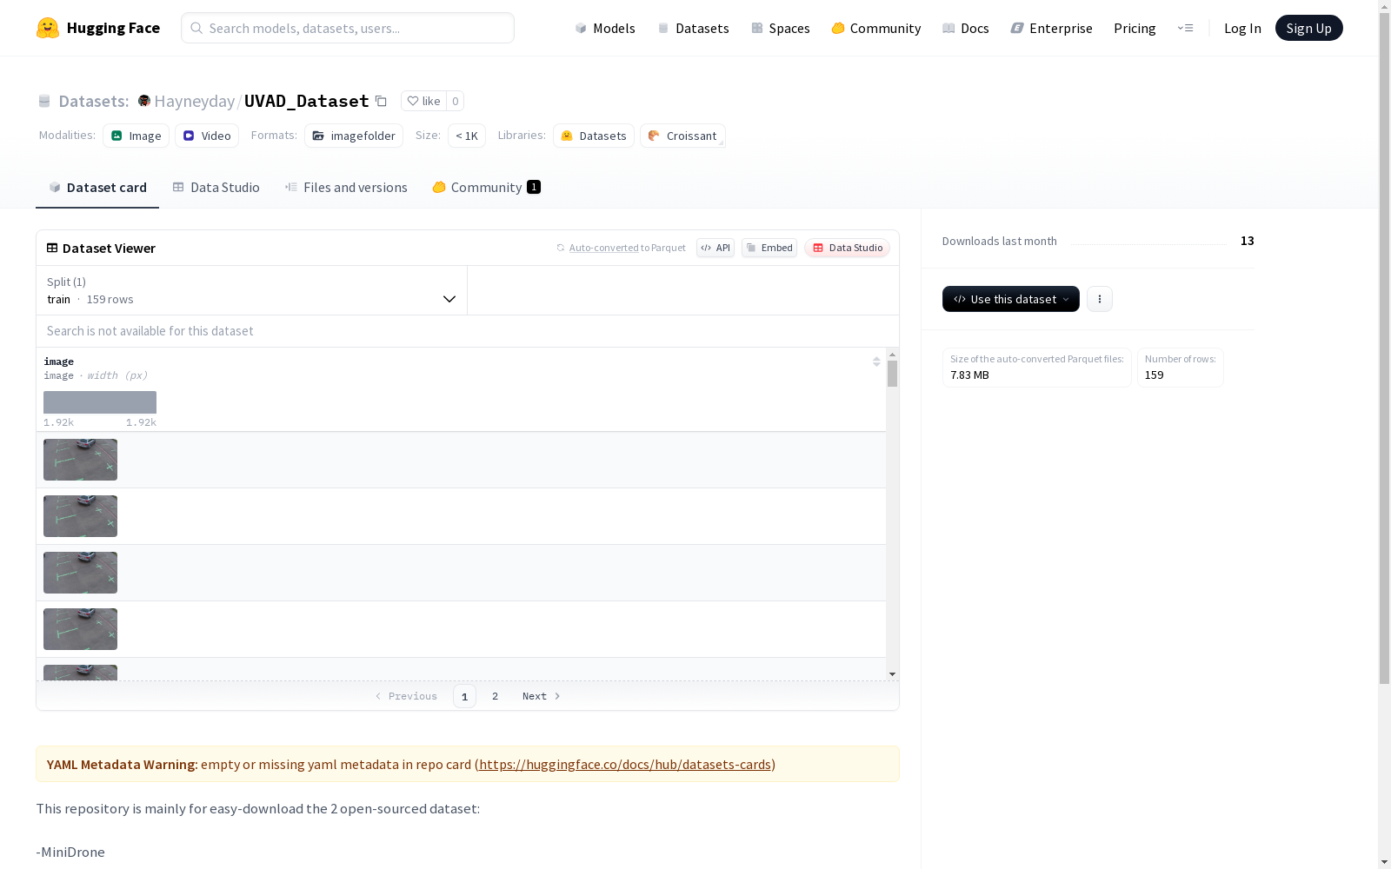Click the like count 0

pyautogui.click(x=455, y=101)
